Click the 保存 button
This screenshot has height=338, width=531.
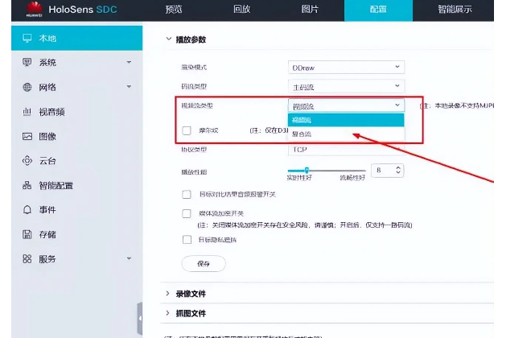(x=203, y=263)
